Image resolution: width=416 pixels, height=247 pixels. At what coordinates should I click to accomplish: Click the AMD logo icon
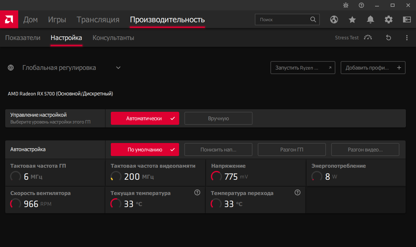(9, 19)
